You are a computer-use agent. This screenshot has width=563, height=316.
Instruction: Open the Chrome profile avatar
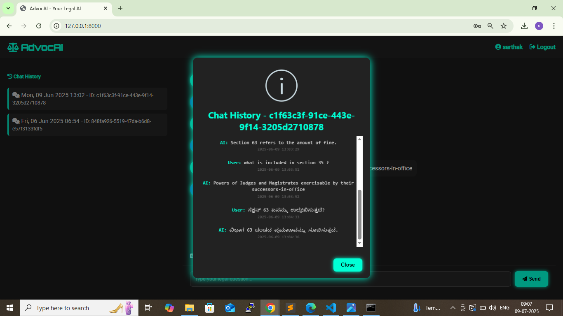[539, 26]
